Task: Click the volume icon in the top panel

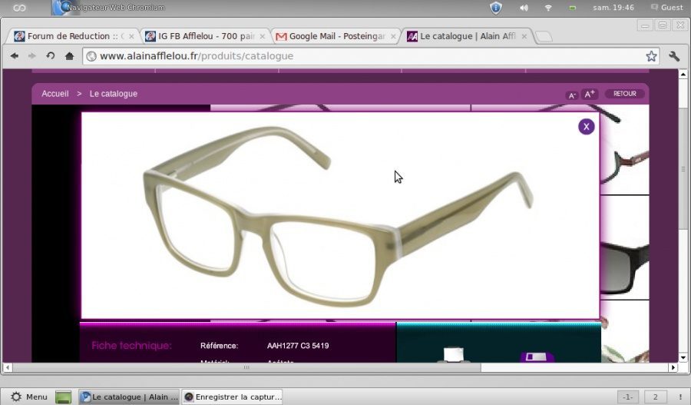Action: (x=524, y=8)
